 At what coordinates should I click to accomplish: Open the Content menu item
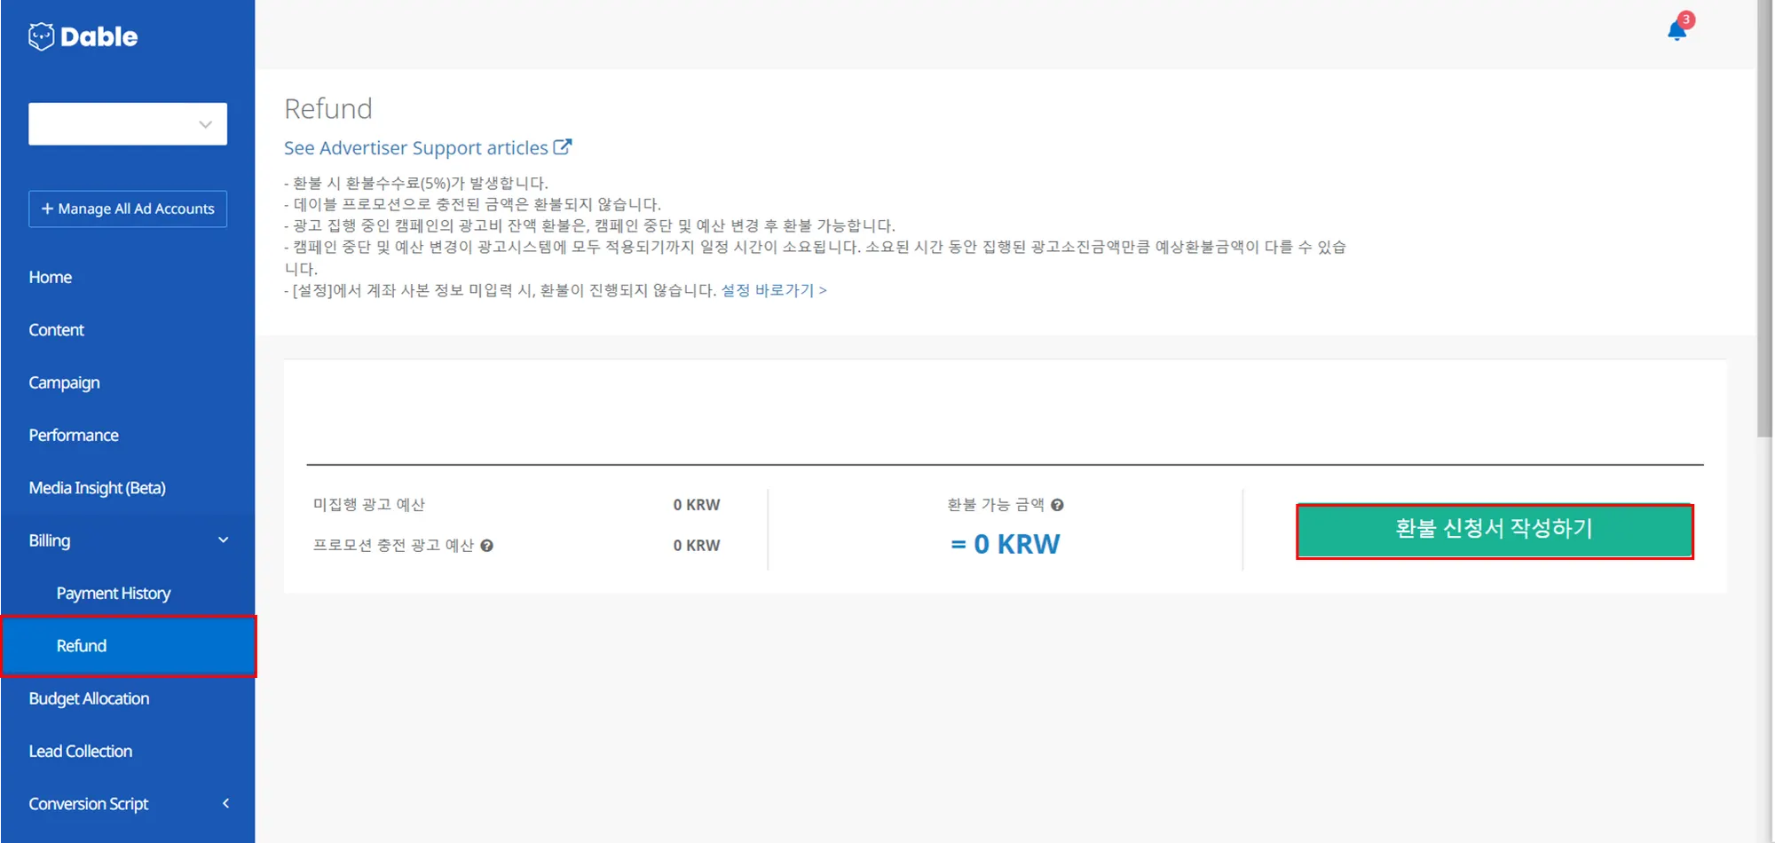pos(57,330)
